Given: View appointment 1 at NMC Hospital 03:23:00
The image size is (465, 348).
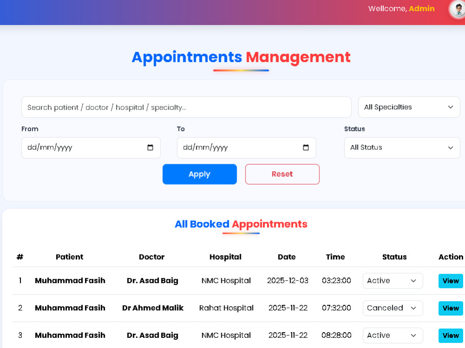Looking at the screenshot, I should tap(451, 281).
